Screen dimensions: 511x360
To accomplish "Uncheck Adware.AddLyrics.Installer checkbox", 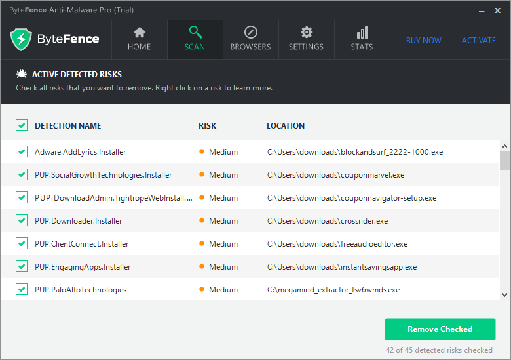I will pyautogui.click(x=22, y=151).
